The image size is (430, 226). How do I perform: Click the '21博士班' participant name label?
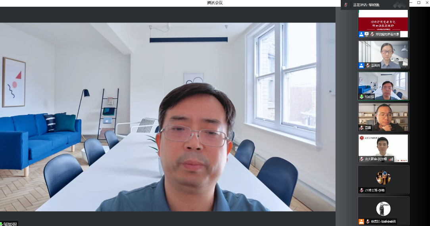[x=374, y=190]
